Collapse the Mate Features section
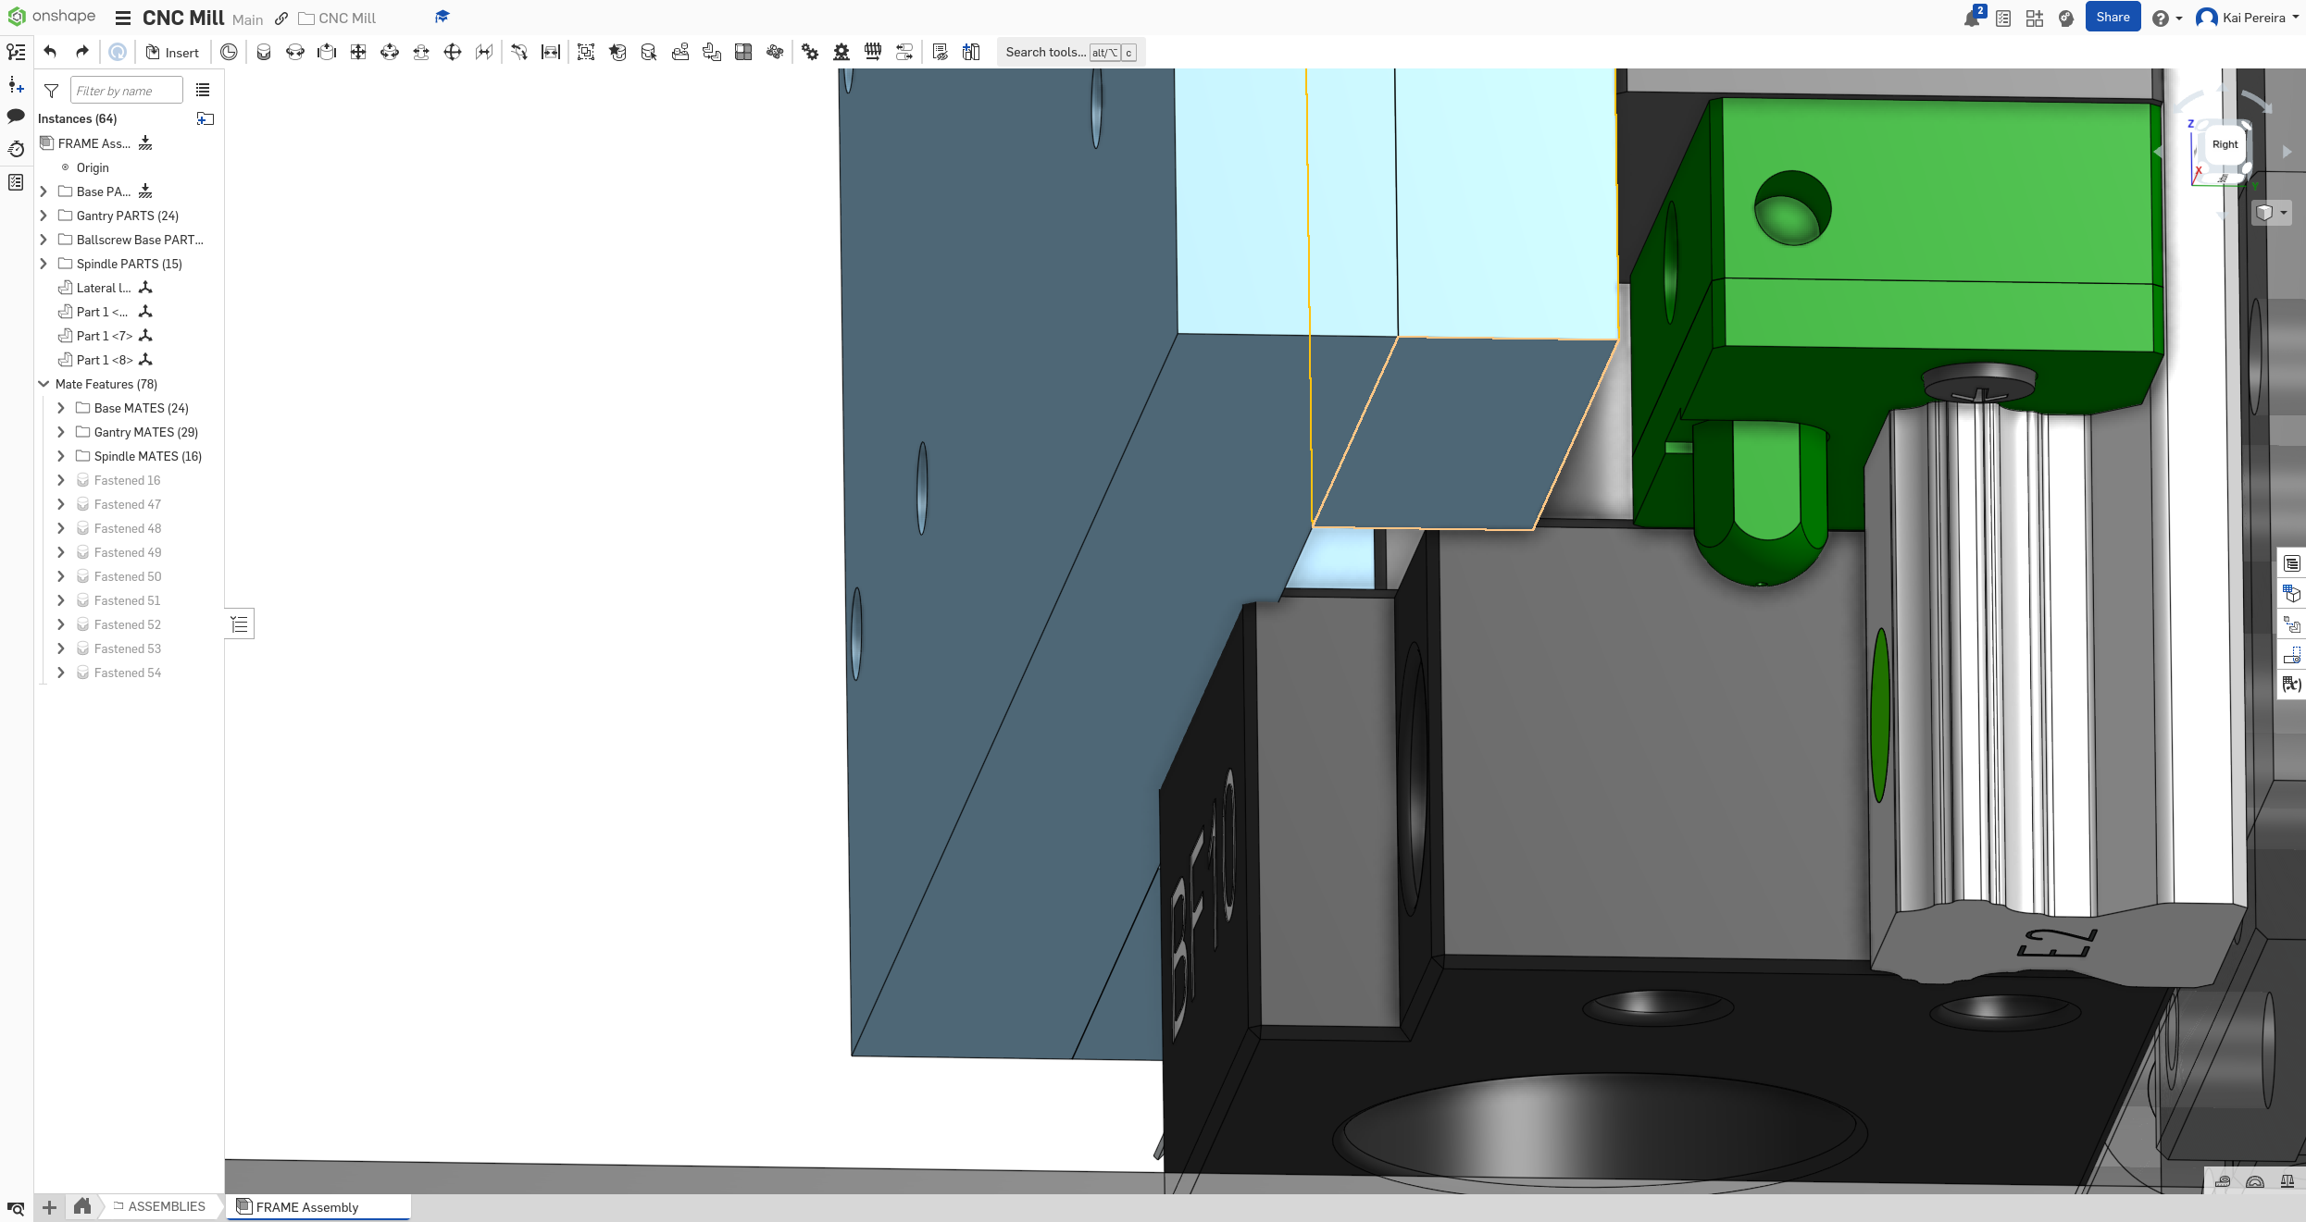Viewport: 2306px width, 1222px height. pos(43,384)
